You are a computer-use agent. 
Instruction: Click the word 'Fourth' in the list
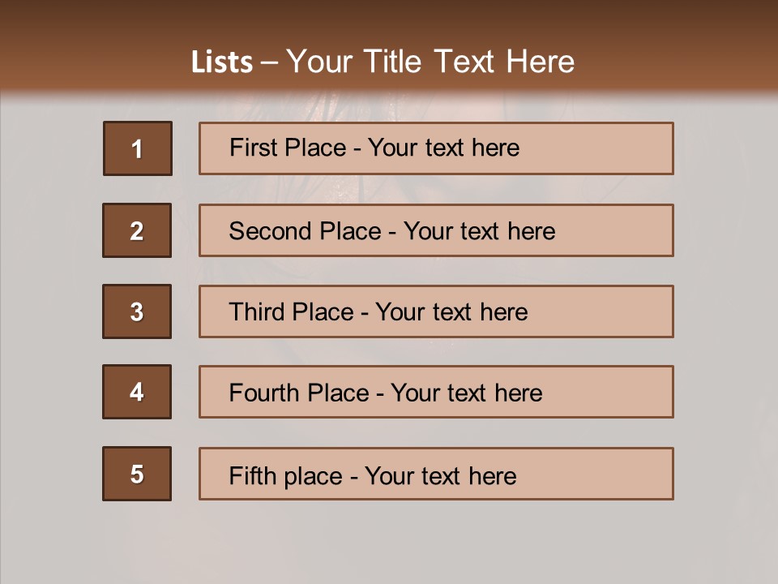point(266,393)
